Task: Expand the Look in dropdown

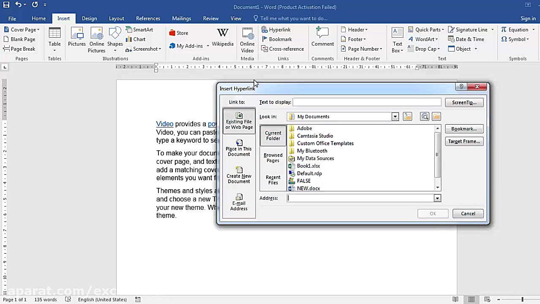Action: pos(395,117)
